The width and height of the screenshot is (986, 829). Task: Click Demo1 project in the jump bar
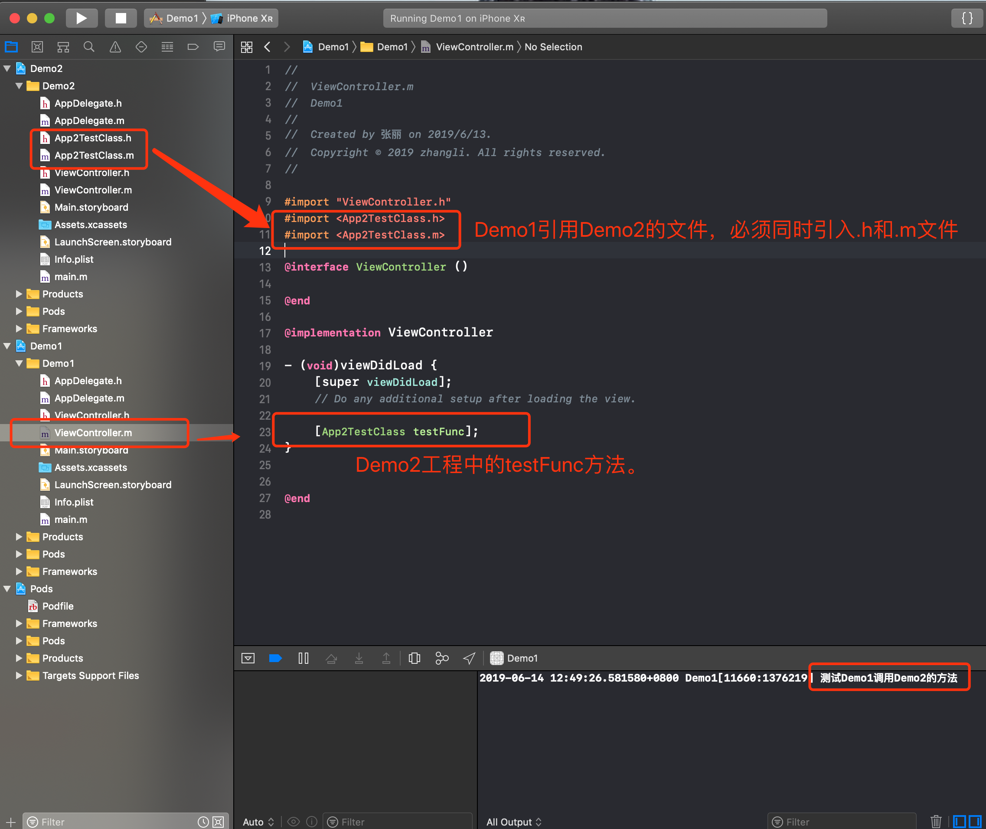tap(326, 47)
